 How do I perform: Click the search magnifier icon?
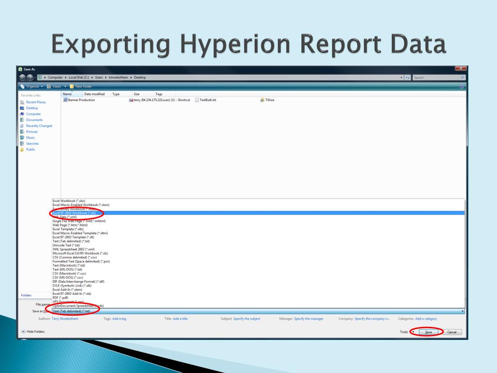pyautogui.click(x=463, y=77)
